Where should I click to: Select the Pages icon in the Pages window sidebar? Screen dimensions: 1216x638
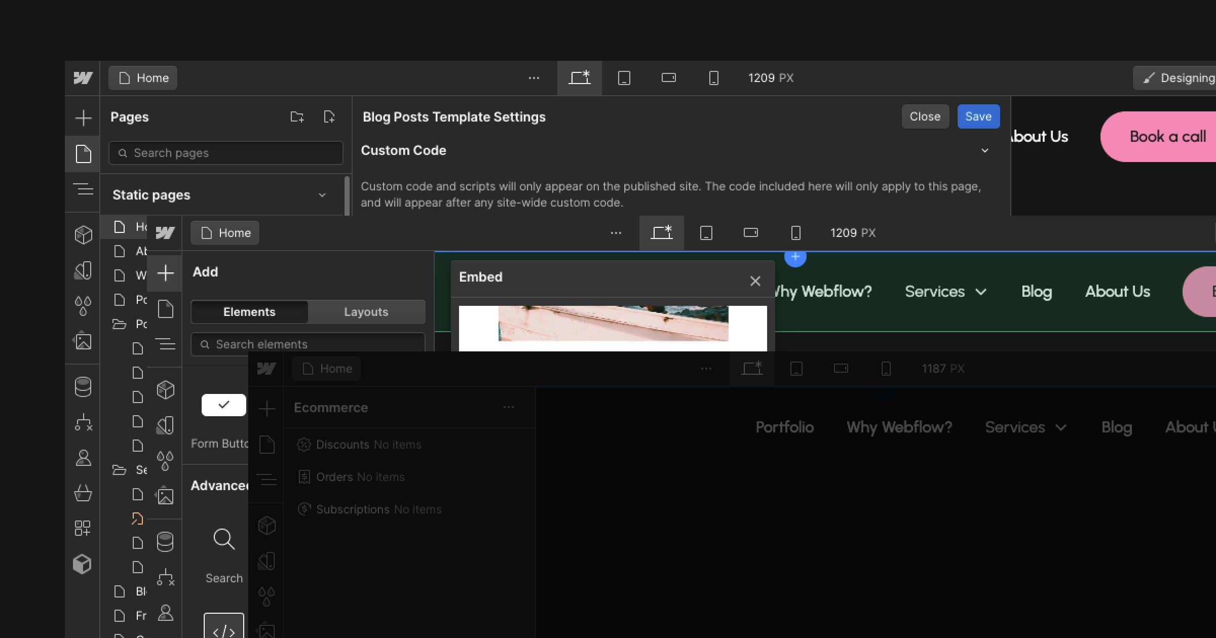[83, 153]
